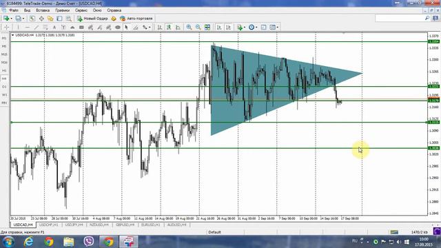Screen dimensions: 441x248
Task: Expand the Profiles dropdown arrow
Action: tap(23, 19)
